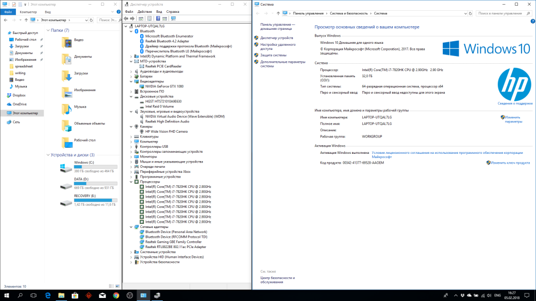Select NVIDIA GeForce GTX 1080 device
536x301 pixels.
(x=164, y=86)
